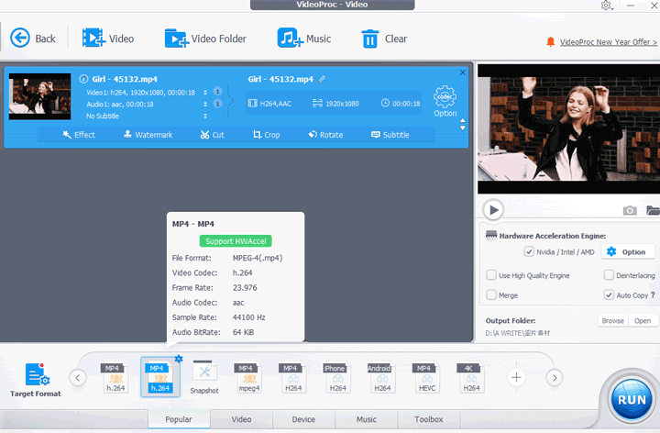
Task: Open VideoProc New Year Offer link
Action: point(609,42)
